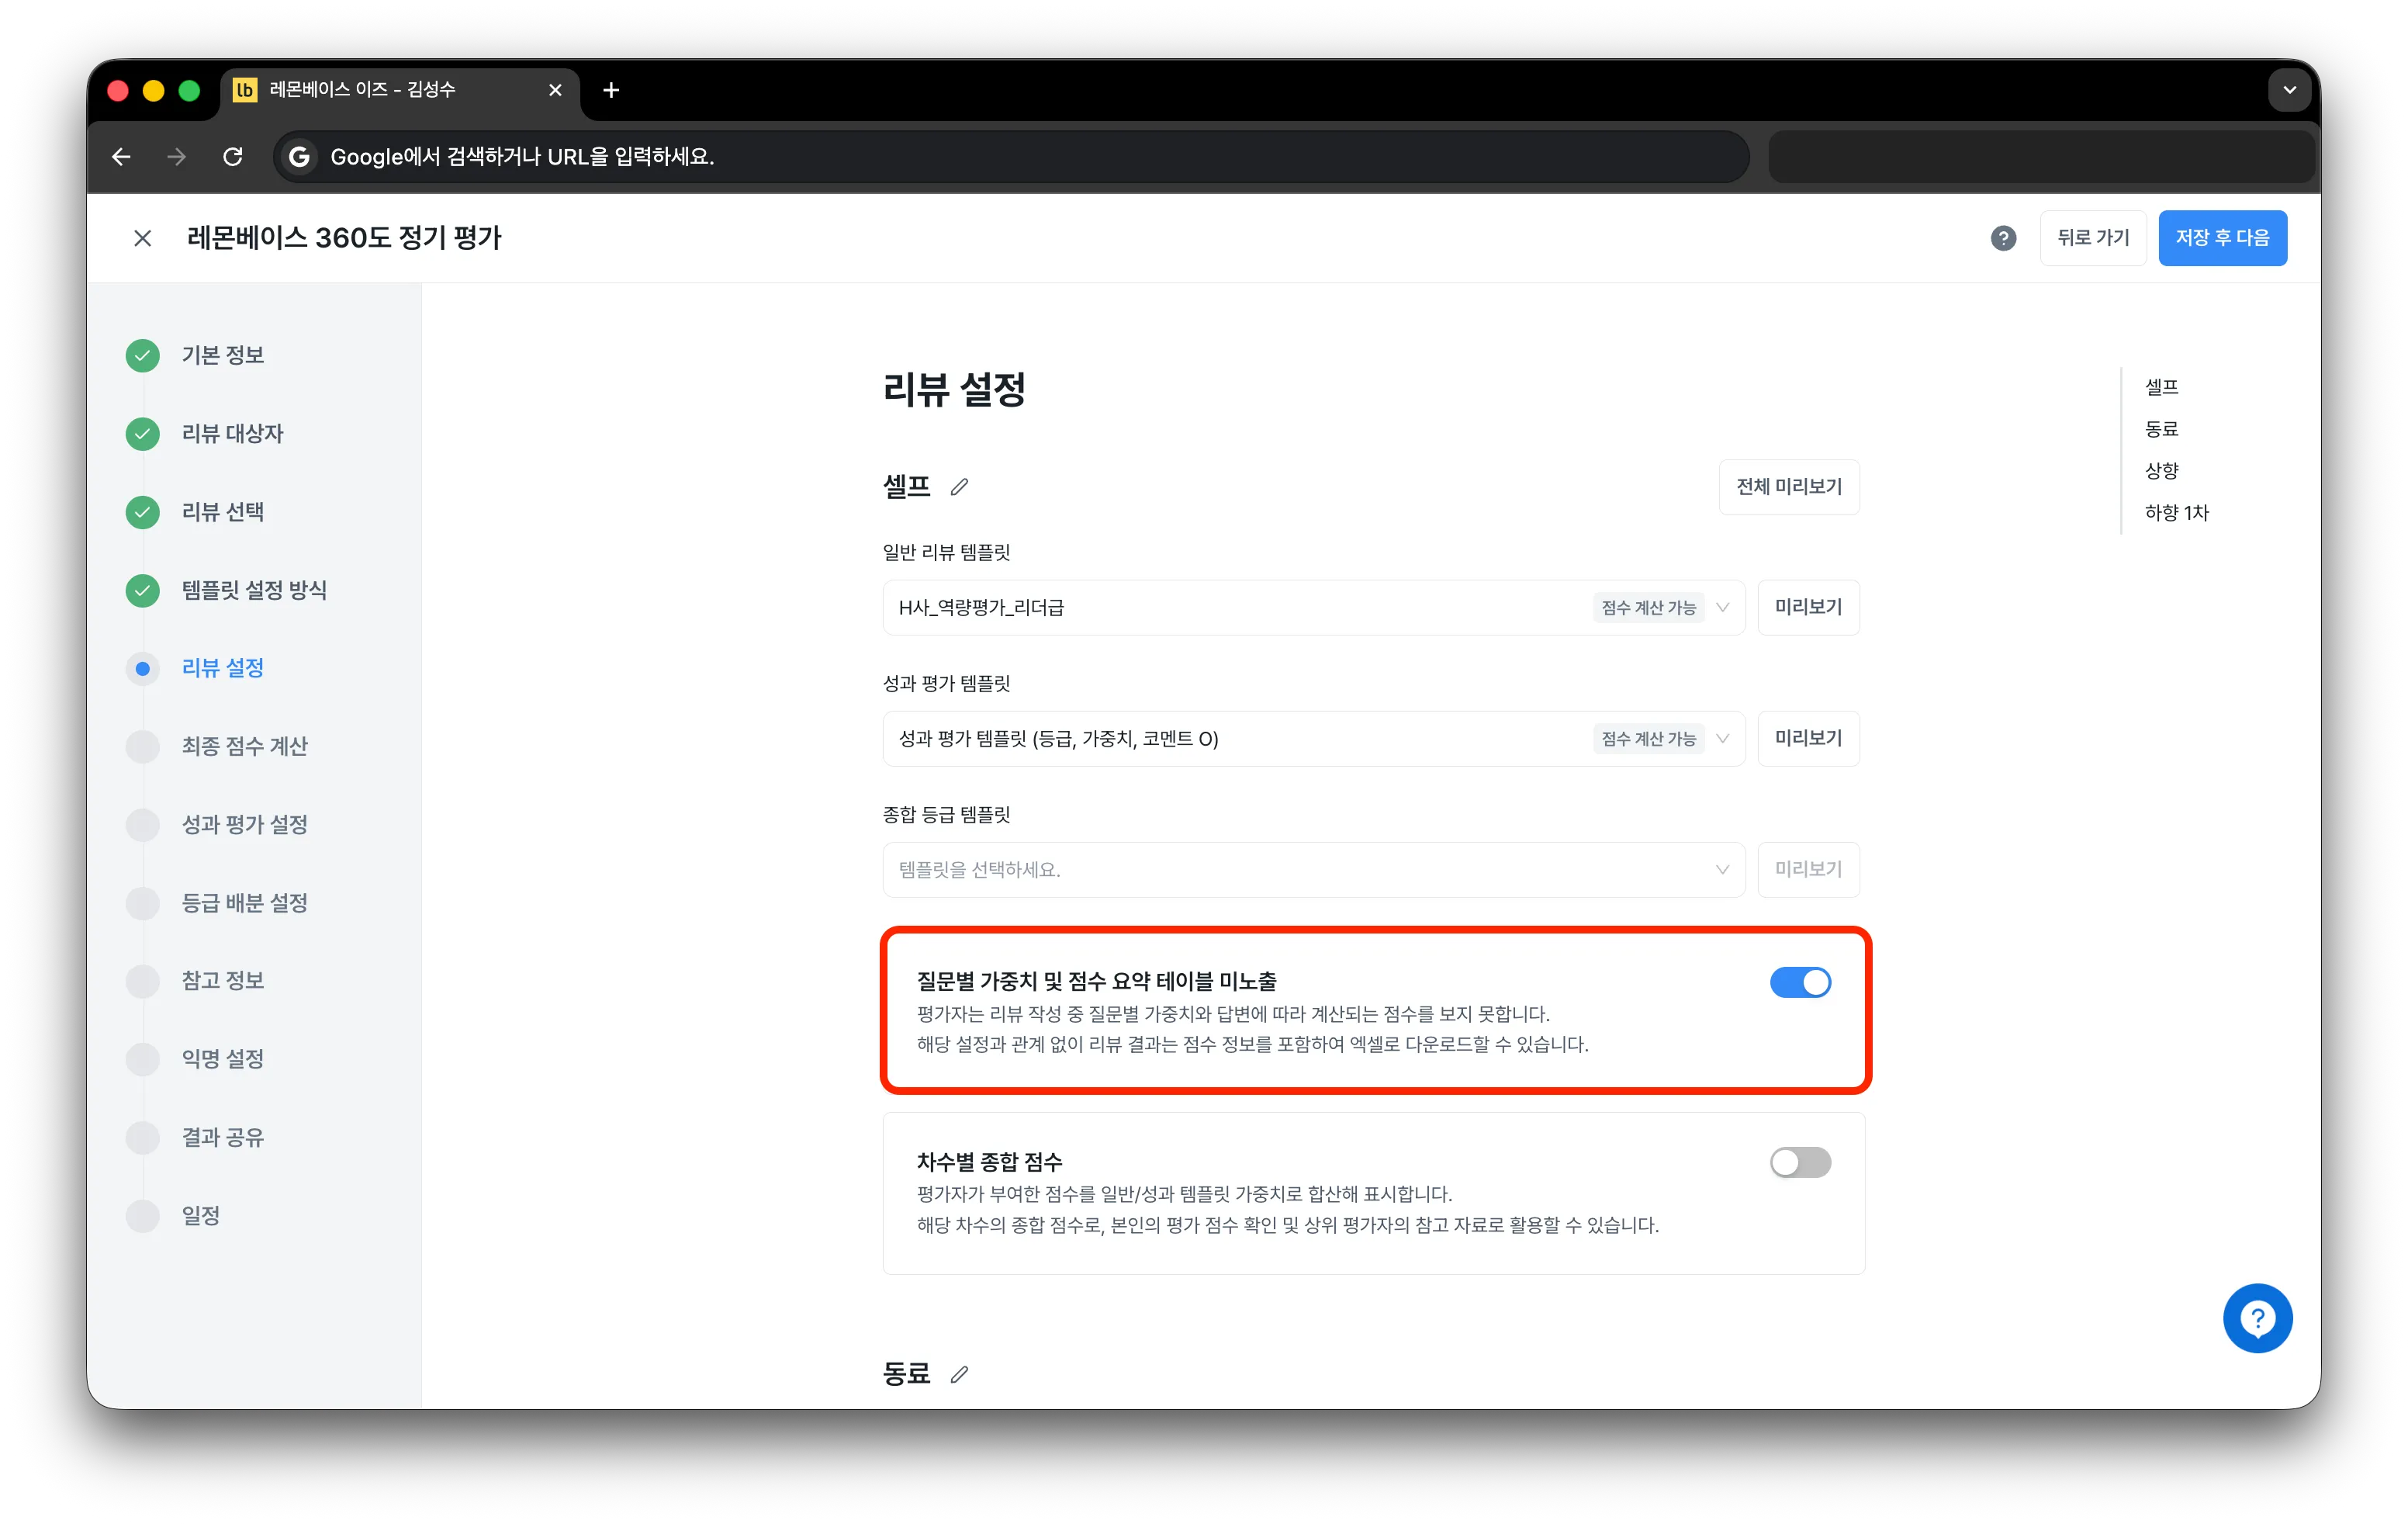Close the 레몬베이스 이즈 browser tab

[555, 90]
